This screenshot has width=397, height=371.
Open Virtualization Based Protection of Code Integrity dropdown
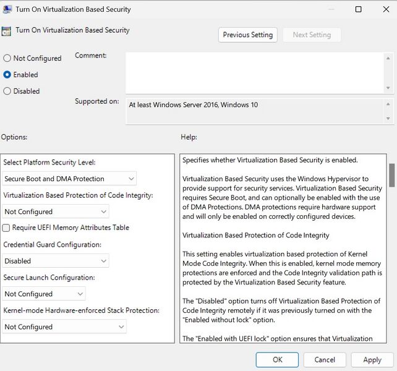pyautogui.click(x=56, y=211)
